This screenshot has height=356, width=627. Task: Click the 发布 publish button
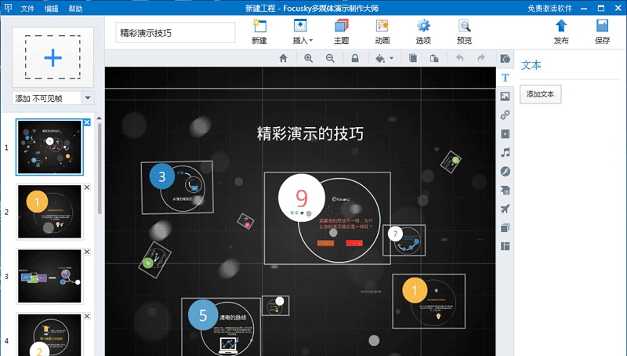[561, 31]
